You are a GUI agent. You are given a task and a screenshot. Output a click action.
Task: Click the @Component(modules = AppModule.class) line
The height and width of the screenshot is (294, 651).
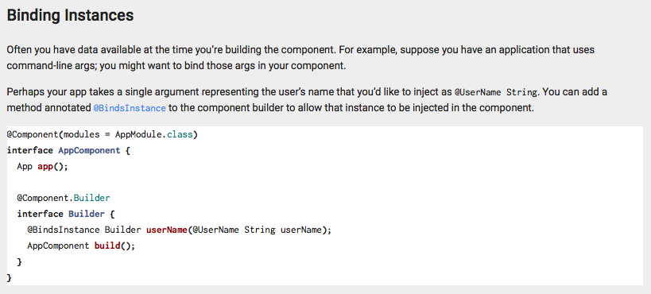[x=102, y=135]
